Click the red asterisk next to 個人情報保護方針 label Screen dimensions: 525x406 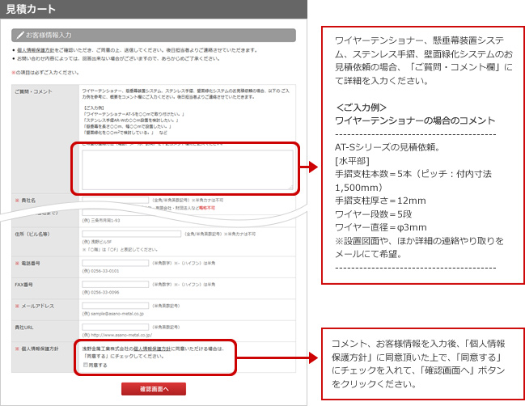point(16,348)
